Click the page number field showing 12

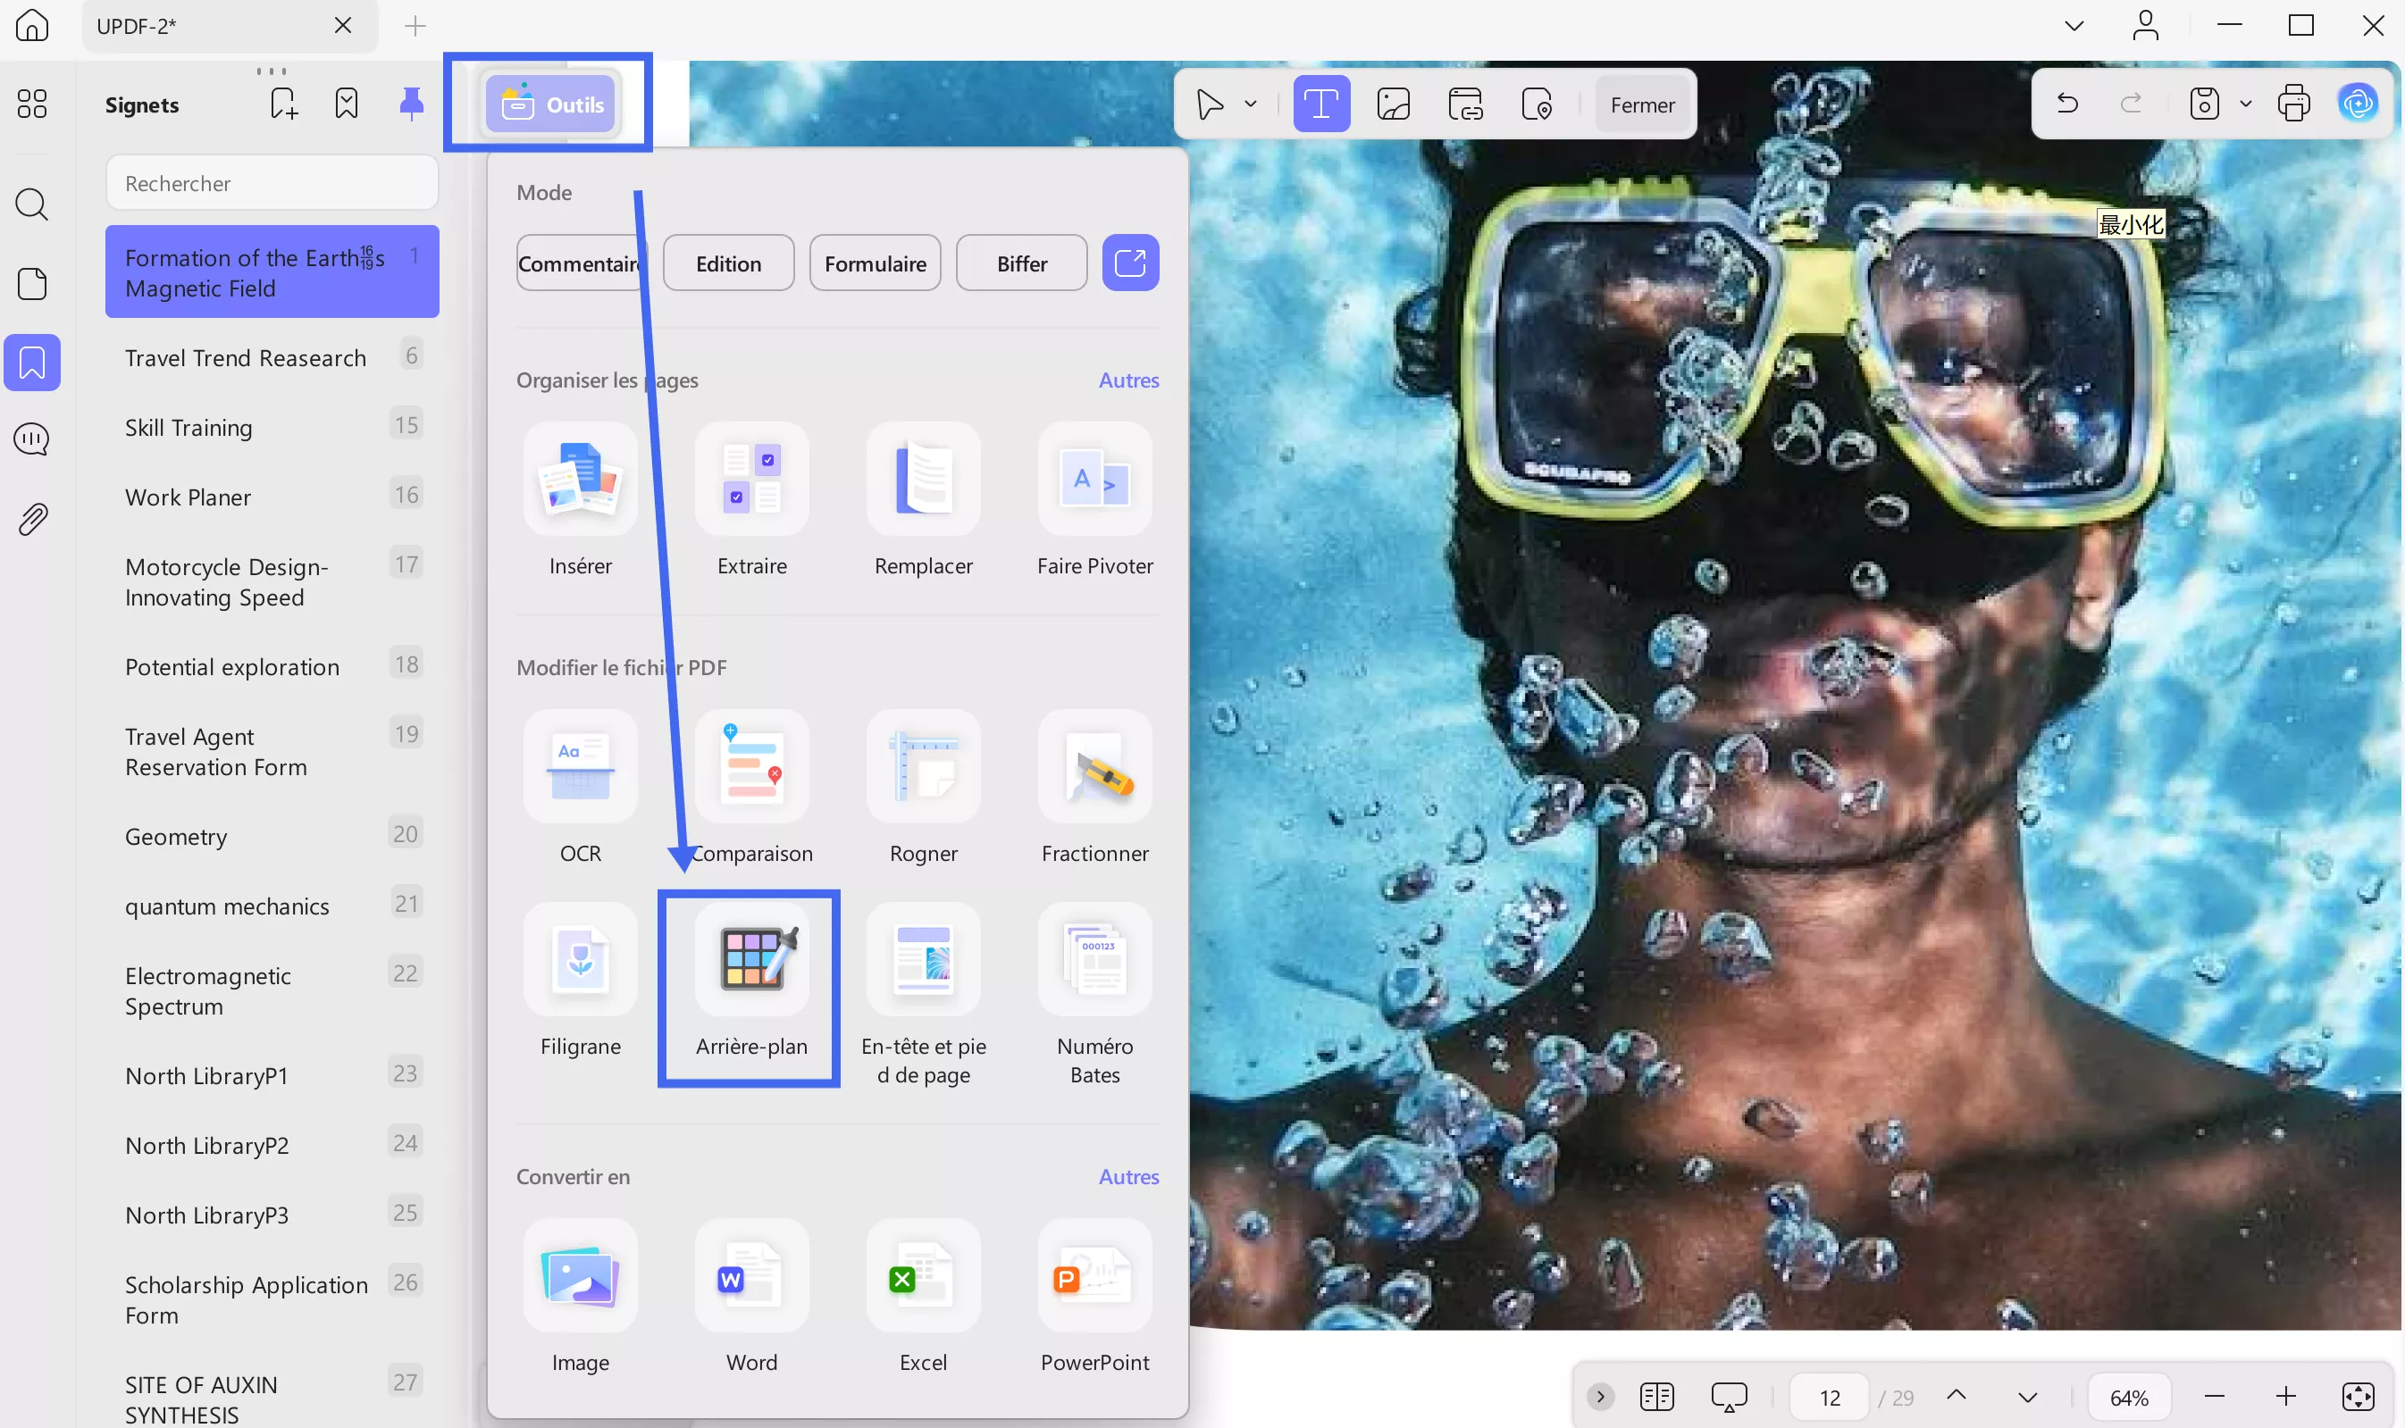(x=1830, y=1398)
